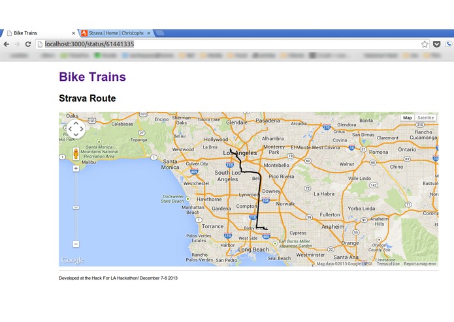Click the Pomona label on map
Screen dimensions: 454x322
click(x=378, y=152)
